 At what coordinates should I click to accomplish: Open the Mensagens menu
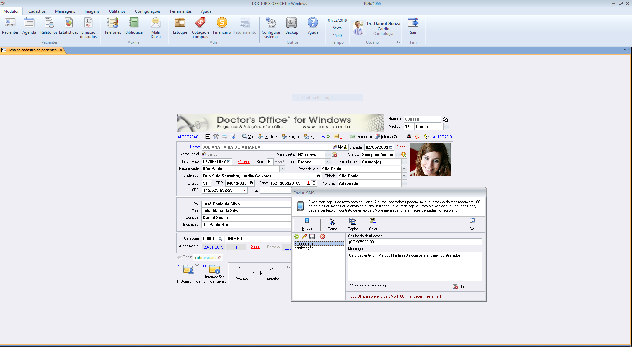[x=65, y=11]
